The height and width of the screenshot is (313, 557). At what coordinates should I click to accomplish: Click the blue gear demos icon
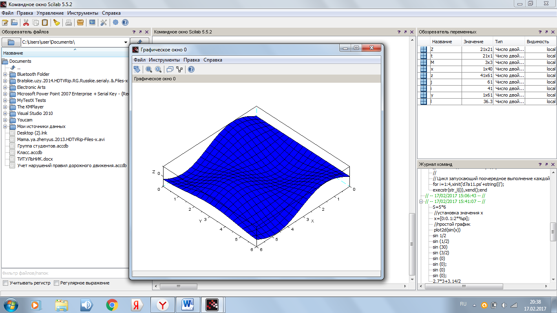pos(115,22)
